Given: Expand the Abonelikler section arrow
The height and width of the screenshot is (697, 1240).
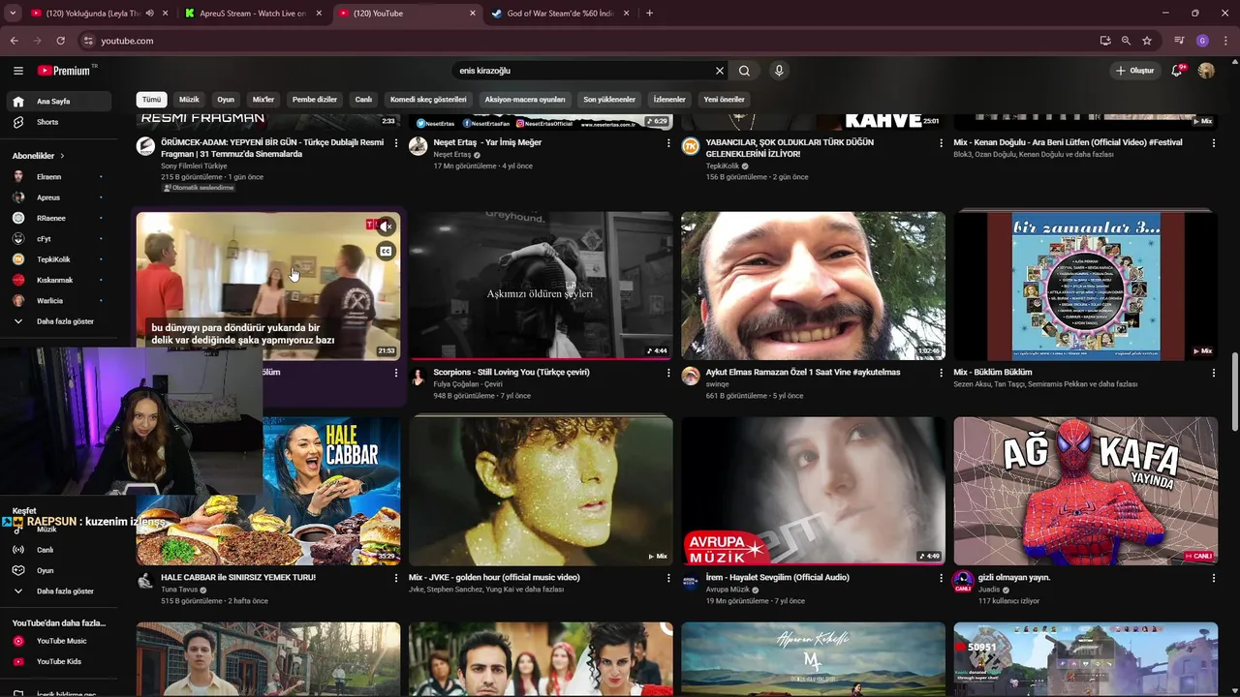Looking at the screenshot, I should pos(62,156).
